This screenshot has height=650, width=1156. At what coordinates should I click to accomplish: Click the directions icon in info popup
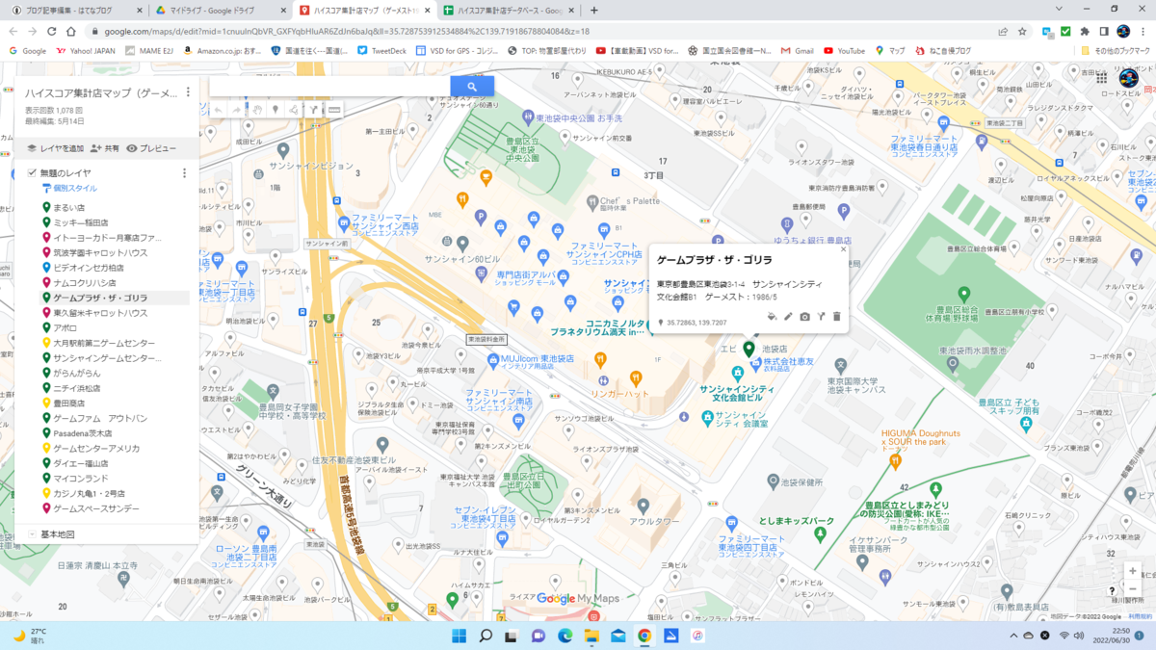(821, 316)
